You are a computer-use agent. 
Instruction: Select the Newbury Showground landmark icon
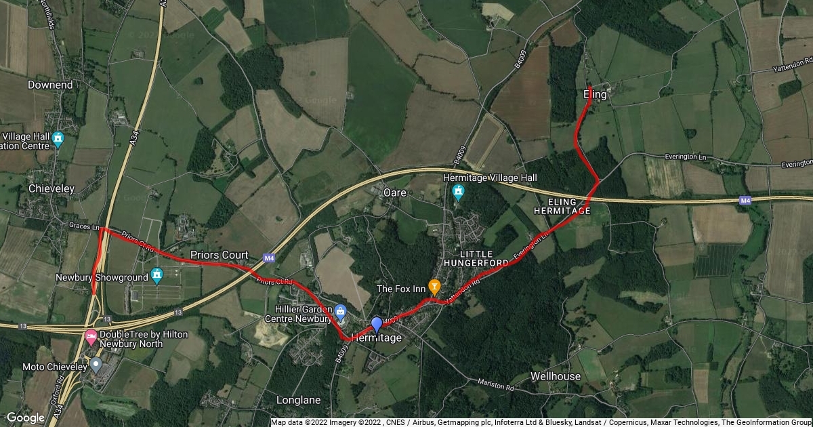coord(157,275)
